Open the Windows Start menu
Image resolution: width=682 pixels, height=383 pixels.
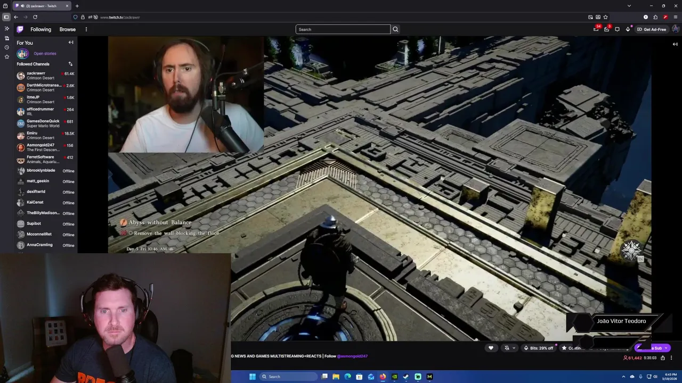pyautogui.click(x=253, y=377)
